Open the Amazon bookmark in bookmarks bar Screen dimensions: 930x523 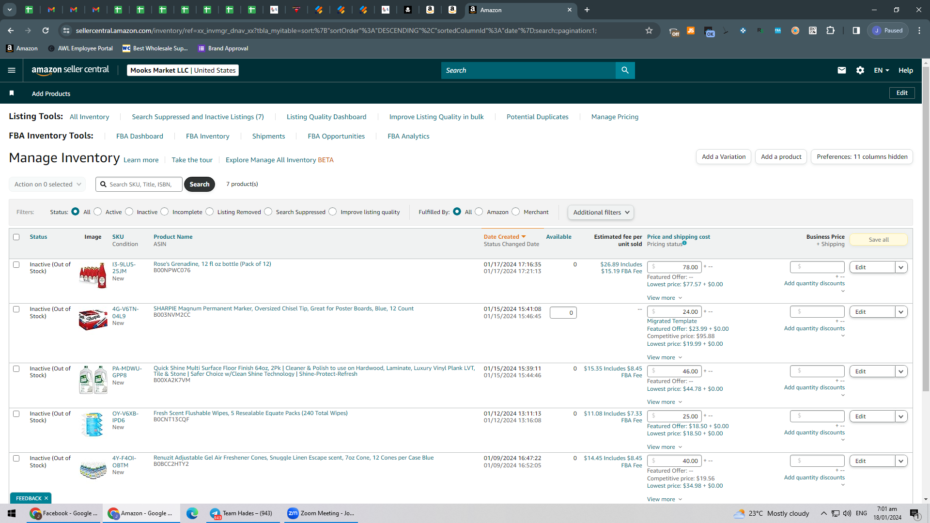[x=22, y=48]
